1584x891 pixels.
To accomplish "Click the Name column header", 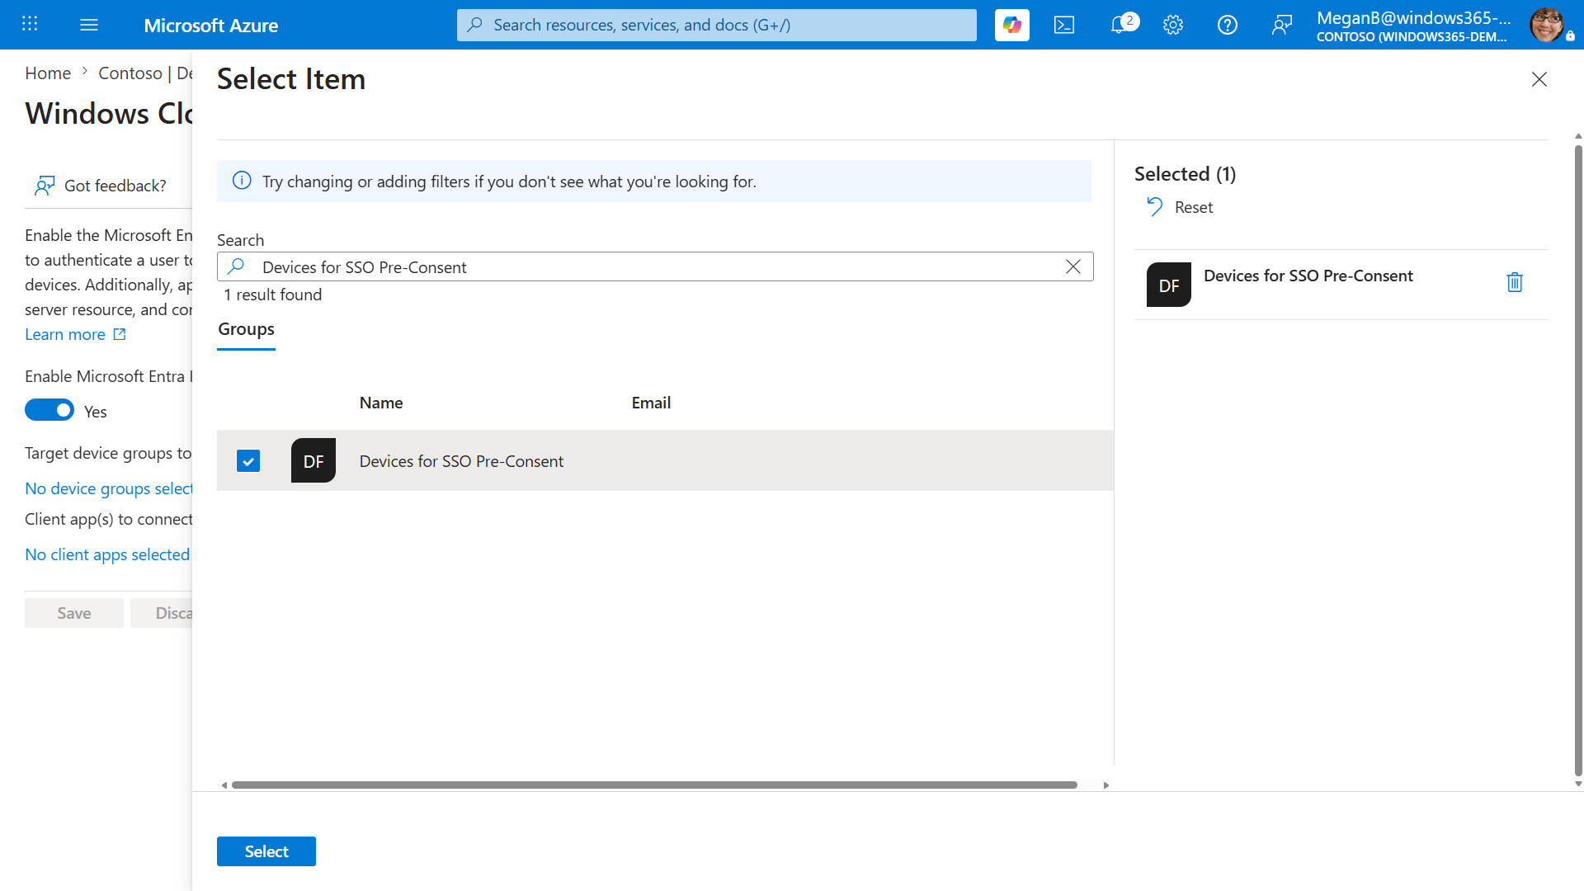I will pyautogui.click(x=381, y=403).
